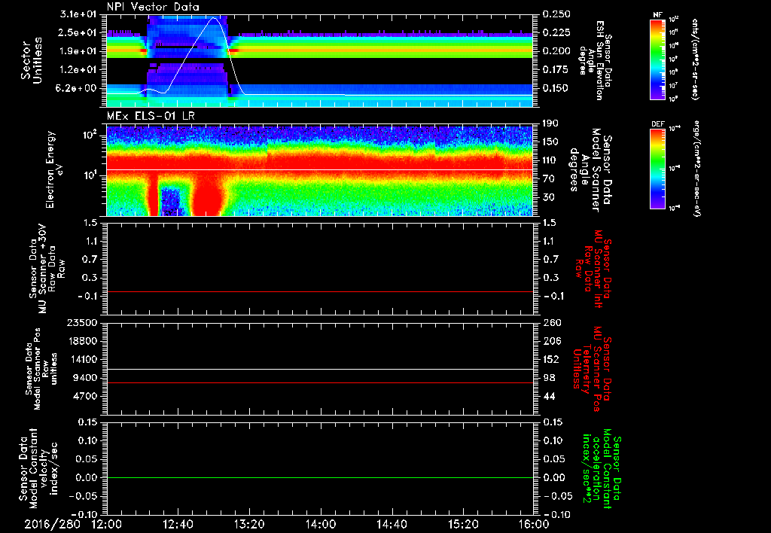Image resolution: width=771 pixels, height=533 pixels.
Task: Click the NPI Vector Data panel title
Action: (153, 7)
